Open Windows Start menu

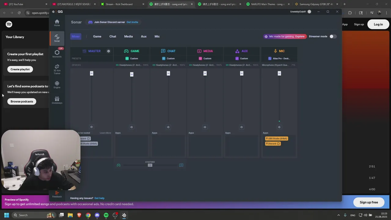coord(6,215)
